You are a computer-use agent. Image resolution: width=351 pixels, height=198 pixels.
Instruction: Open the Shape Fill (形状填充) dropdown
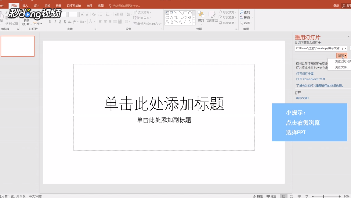click(228, 12)
